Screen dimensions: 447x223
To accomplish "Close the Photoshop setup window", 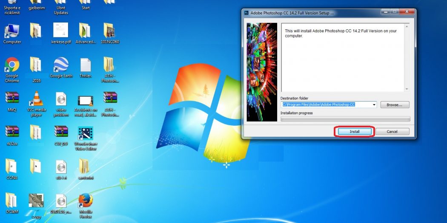I will pyautogui.click(x=407, y=11).
